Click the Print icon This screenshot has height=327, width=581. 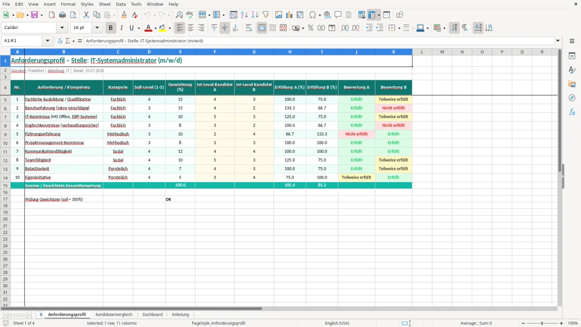[x=62, y=15]
